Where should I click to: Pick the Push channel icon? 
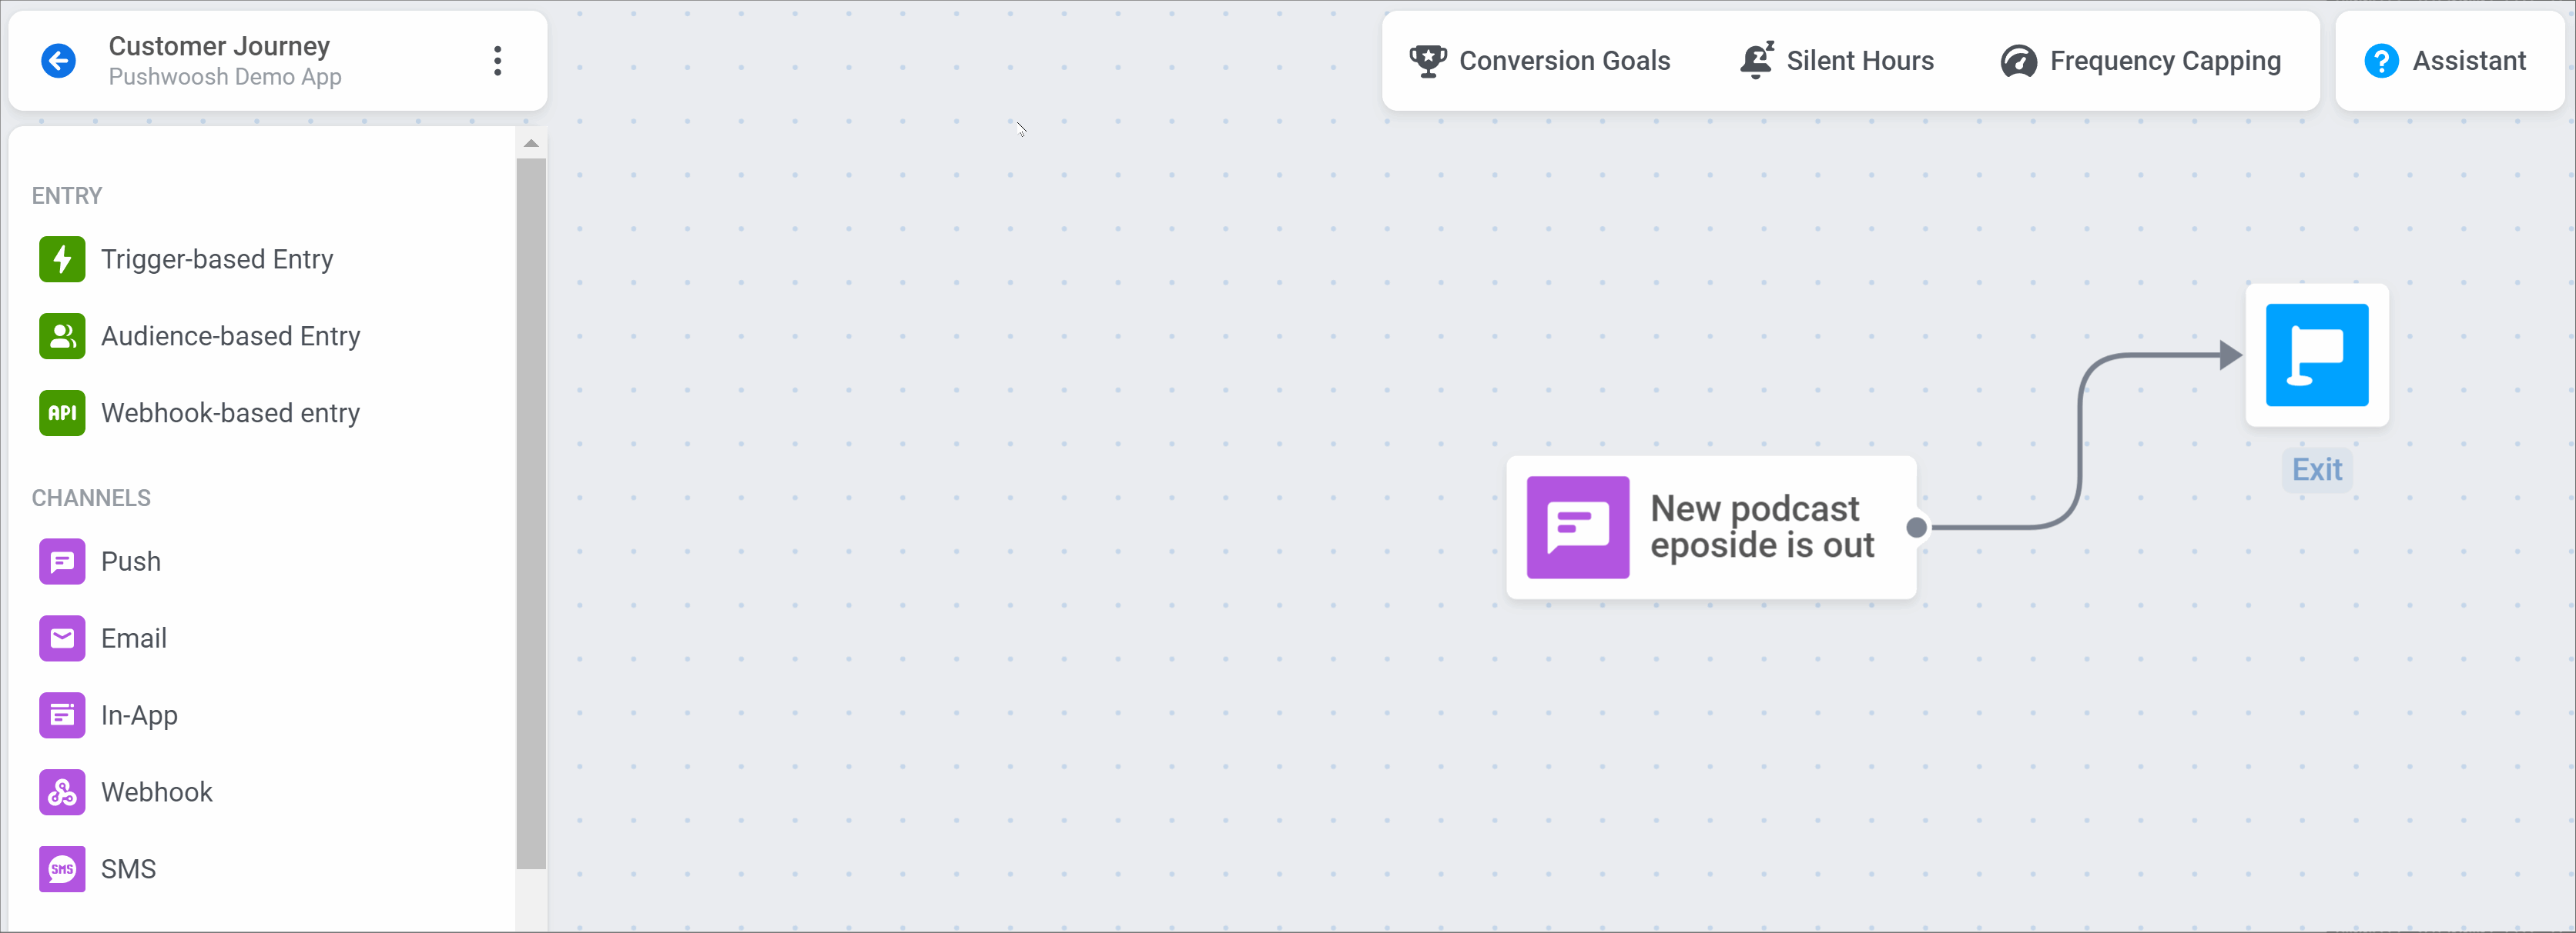62,561
